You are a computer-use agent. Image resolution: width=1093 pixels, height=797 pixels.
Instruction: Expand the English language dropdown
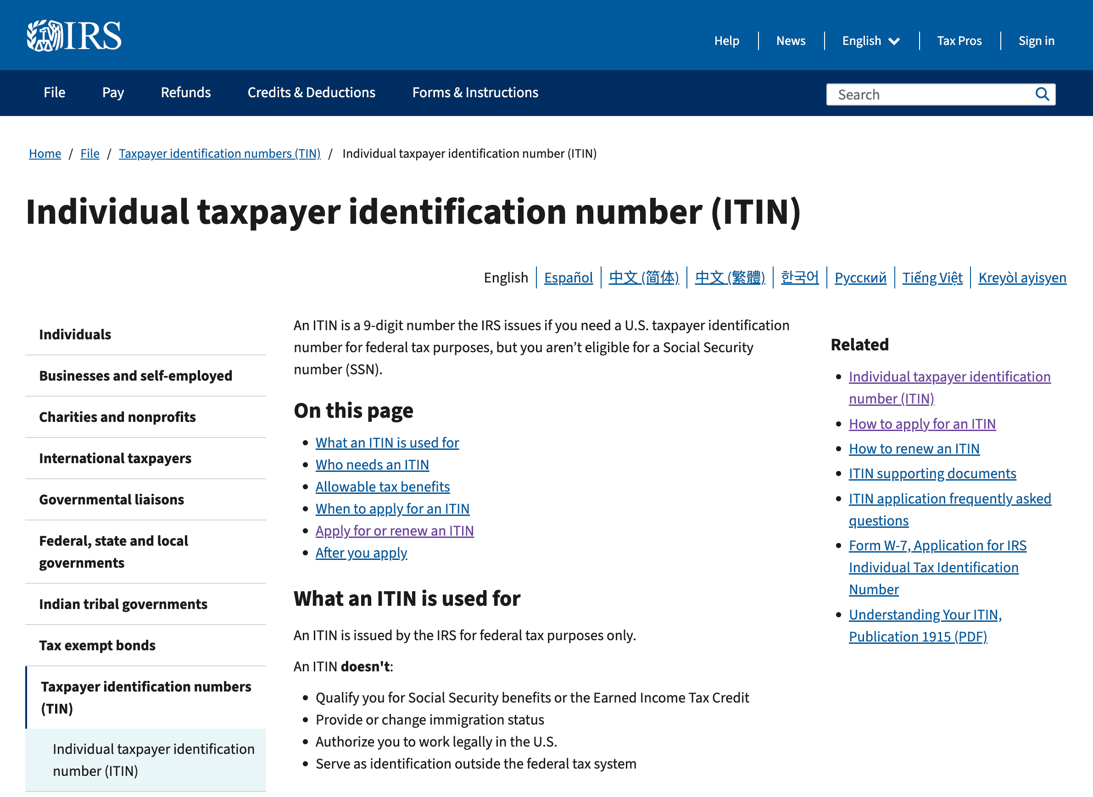[870, 41]
